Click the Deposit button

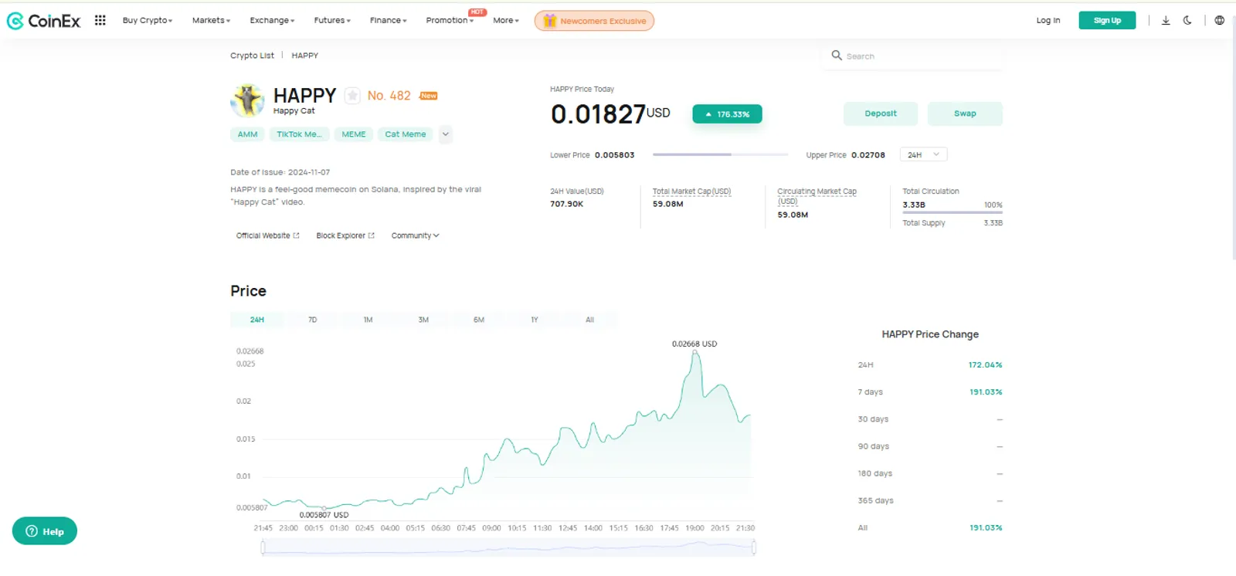click(x=881, y=114)
